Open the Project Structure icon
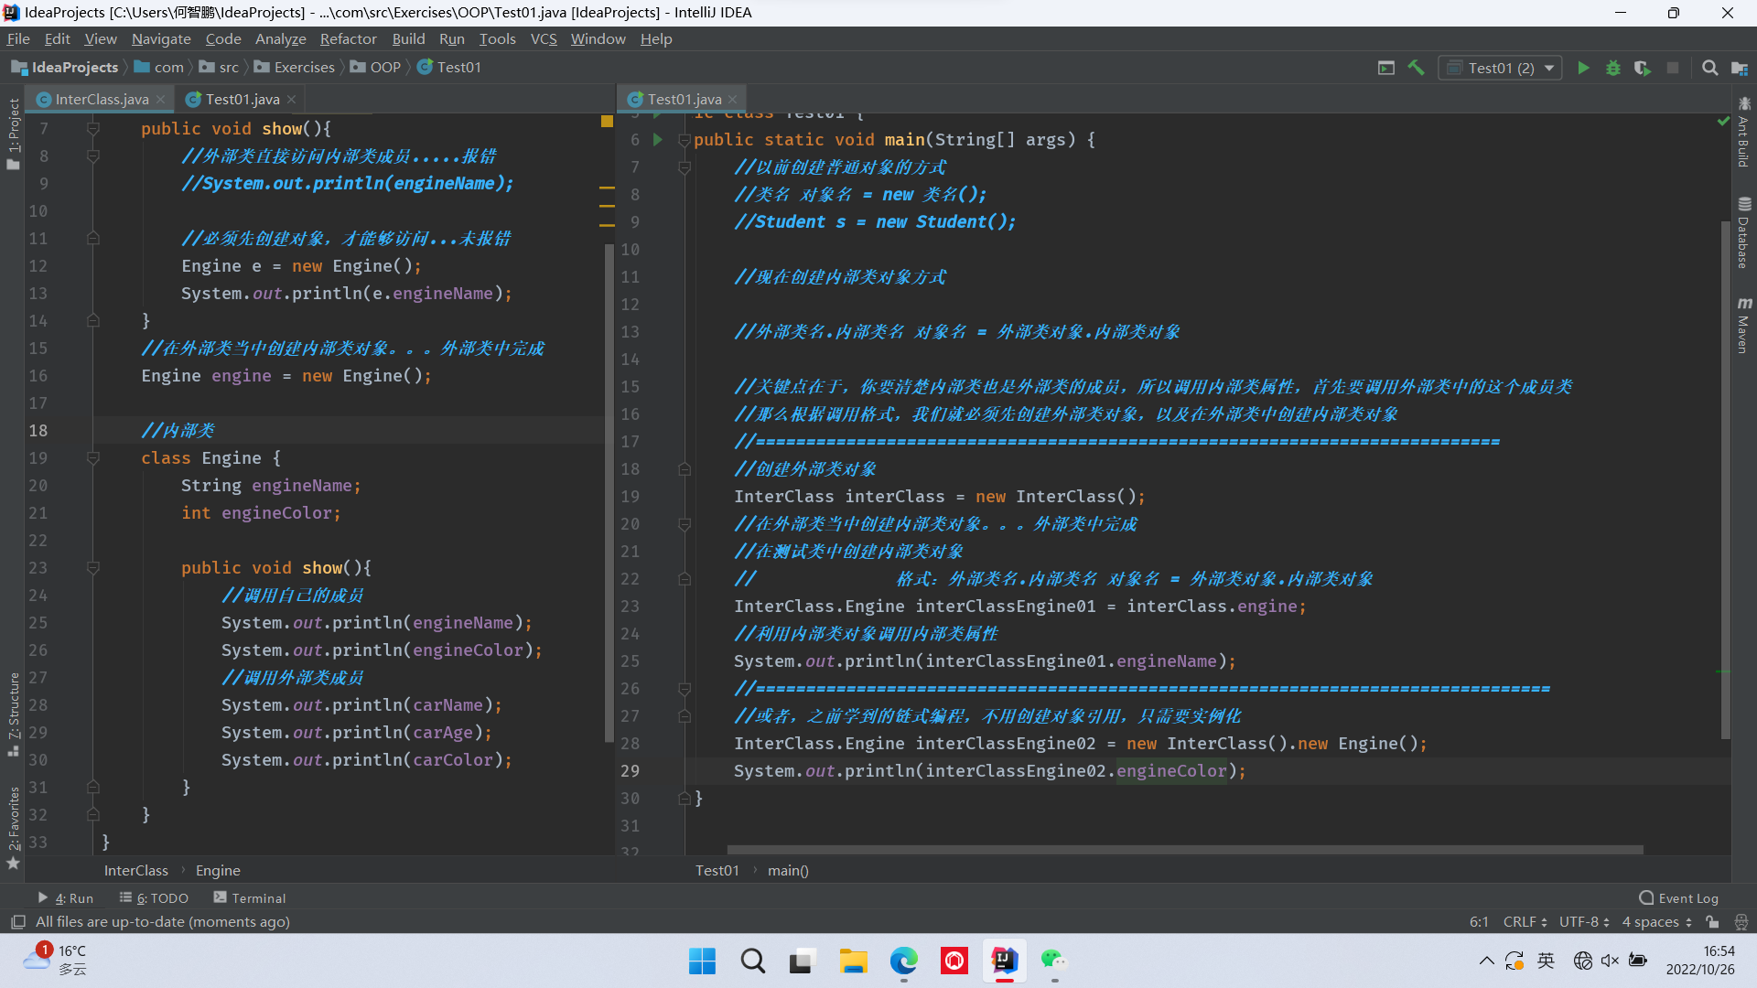This screenshot has width=1757, height=988. click(1740, 68)
